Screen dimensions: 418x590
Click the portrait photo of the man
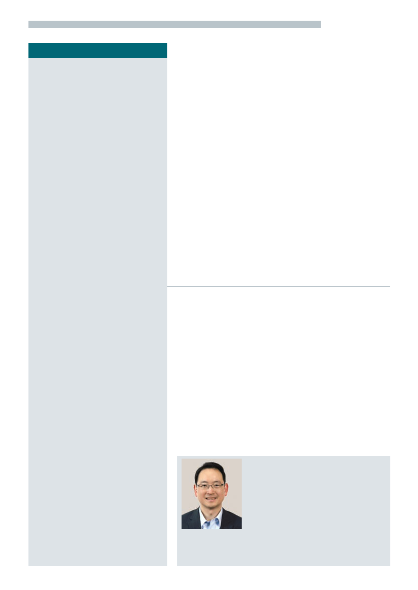(x=211, y=494)
